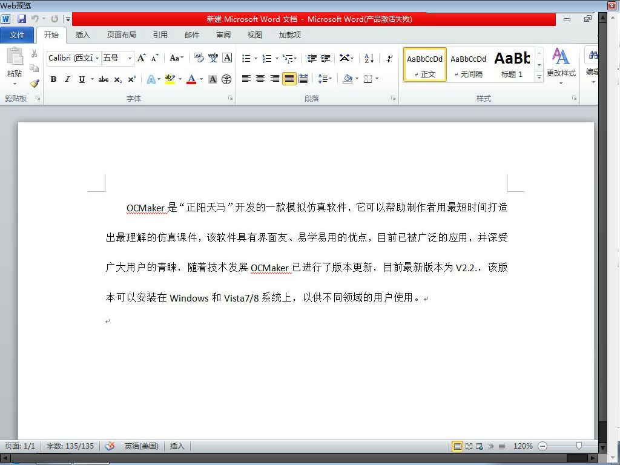Click the zoom slider handle

(579, 446)
